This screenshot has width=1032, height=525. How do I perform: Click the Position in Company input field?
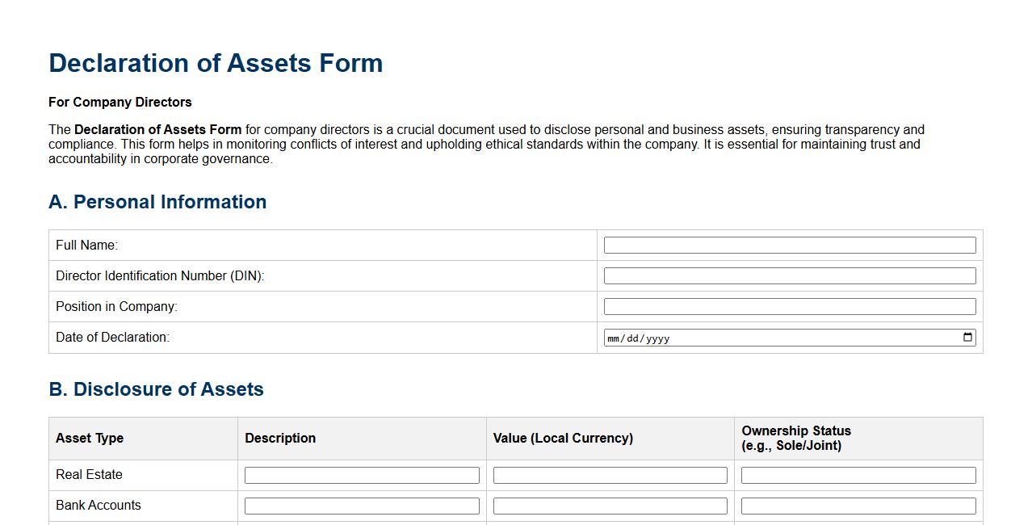click(789, 306)
